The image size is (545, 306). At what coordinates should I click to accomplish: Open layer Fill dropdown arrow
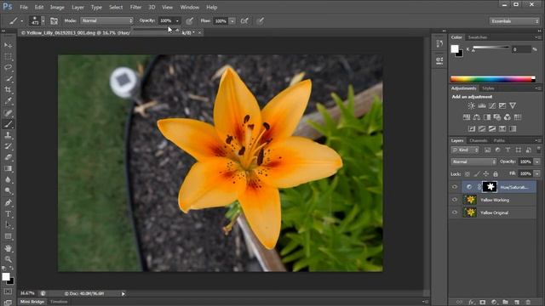[x=537, y=173]
